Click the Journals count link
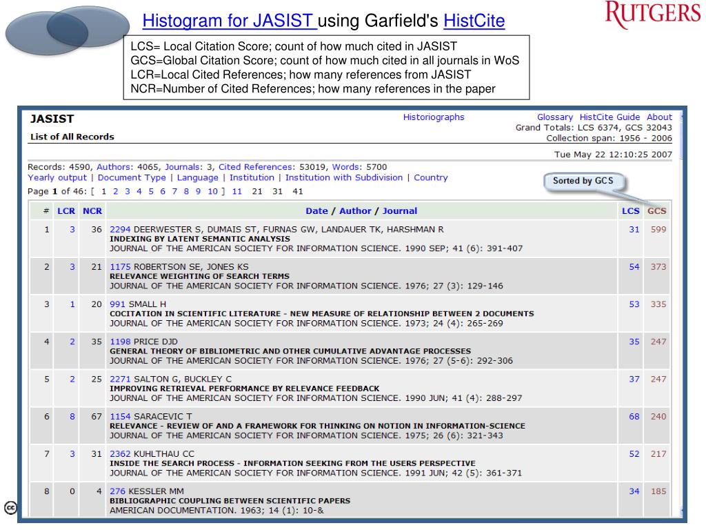Viewport: 706px width, 530px height. [183, 167]
